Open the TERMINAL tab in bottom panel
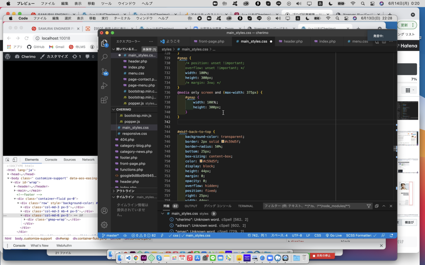This screenshot has width=425, height=265. click(x=245, y=206)
